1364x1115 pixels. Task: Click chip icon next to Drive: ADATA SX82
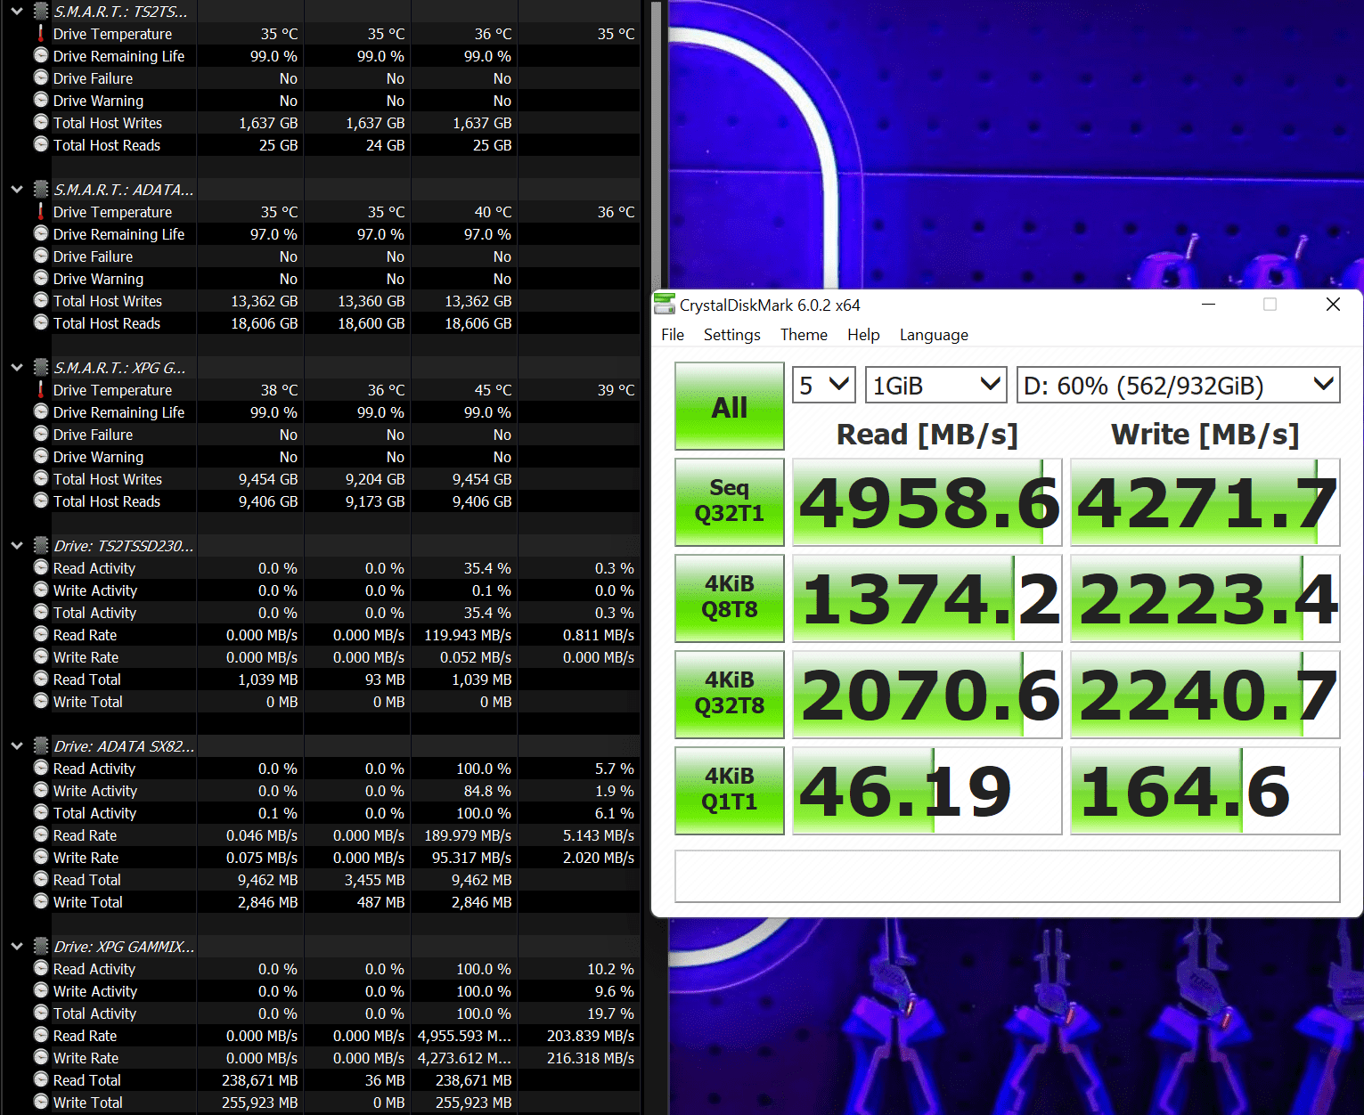pyautogui.click(x=41, y=745)
